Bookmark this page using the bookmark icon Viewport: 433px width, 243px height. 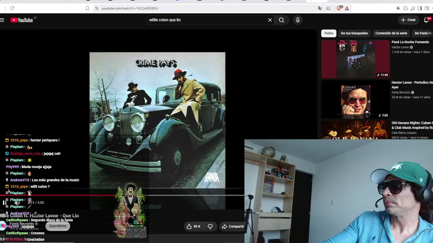tap(87, 8)
